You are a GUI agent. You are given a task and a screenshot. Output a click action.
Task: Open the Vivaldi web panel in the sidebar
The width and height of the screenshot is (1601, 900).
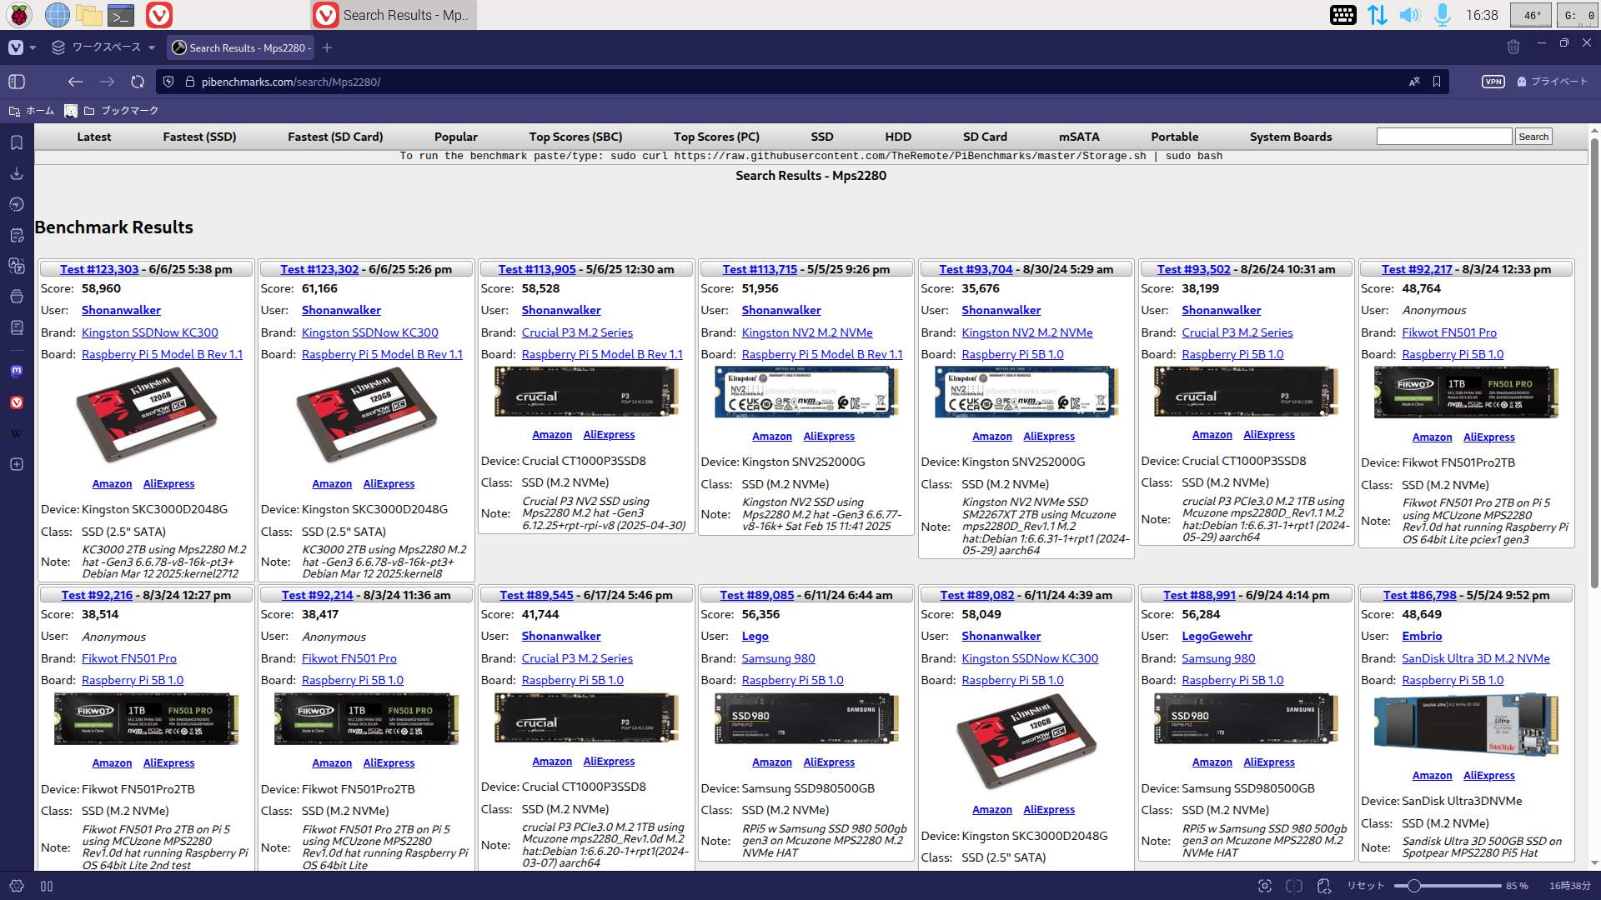(x=17, y=402)
